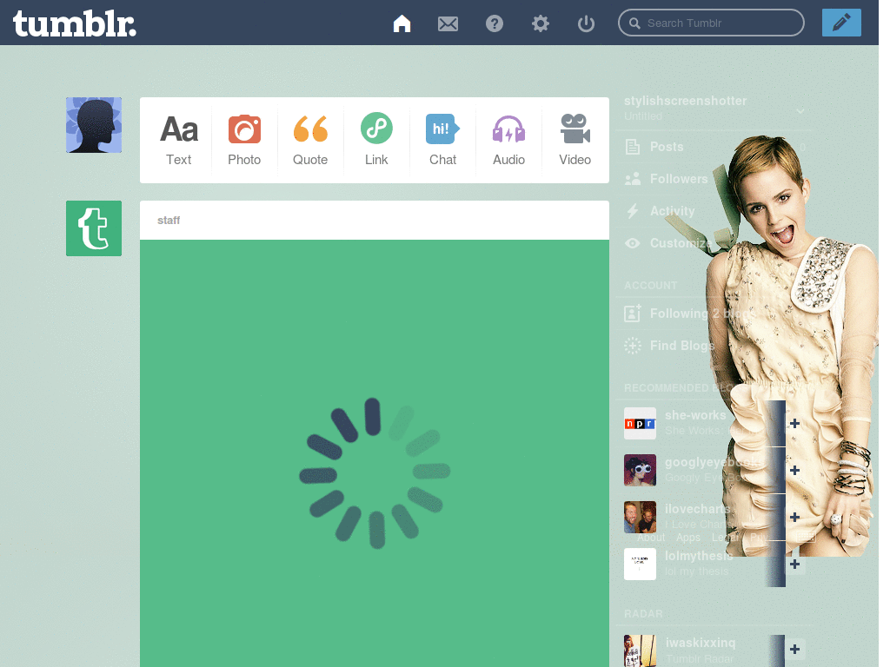The height and width of the screenshot is (667, 890).
Task: Open the she-works blog name
Action: click(695, 416)
